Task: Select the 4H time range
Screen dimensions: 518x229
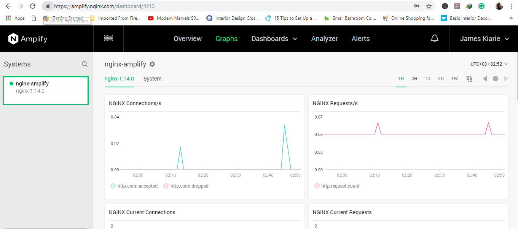Action: pyautogui.click(x=414, y=79)
